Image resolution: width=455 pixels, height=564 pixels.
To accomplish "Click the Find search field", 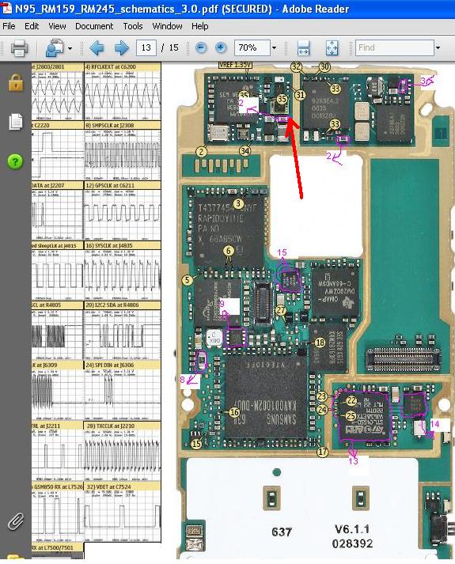I will [x=395, y=47].
